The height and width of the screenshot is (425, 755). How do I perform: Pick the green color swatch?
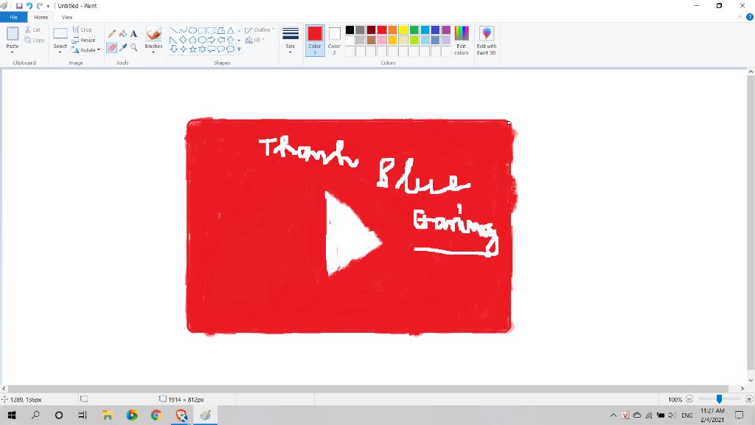414,30
